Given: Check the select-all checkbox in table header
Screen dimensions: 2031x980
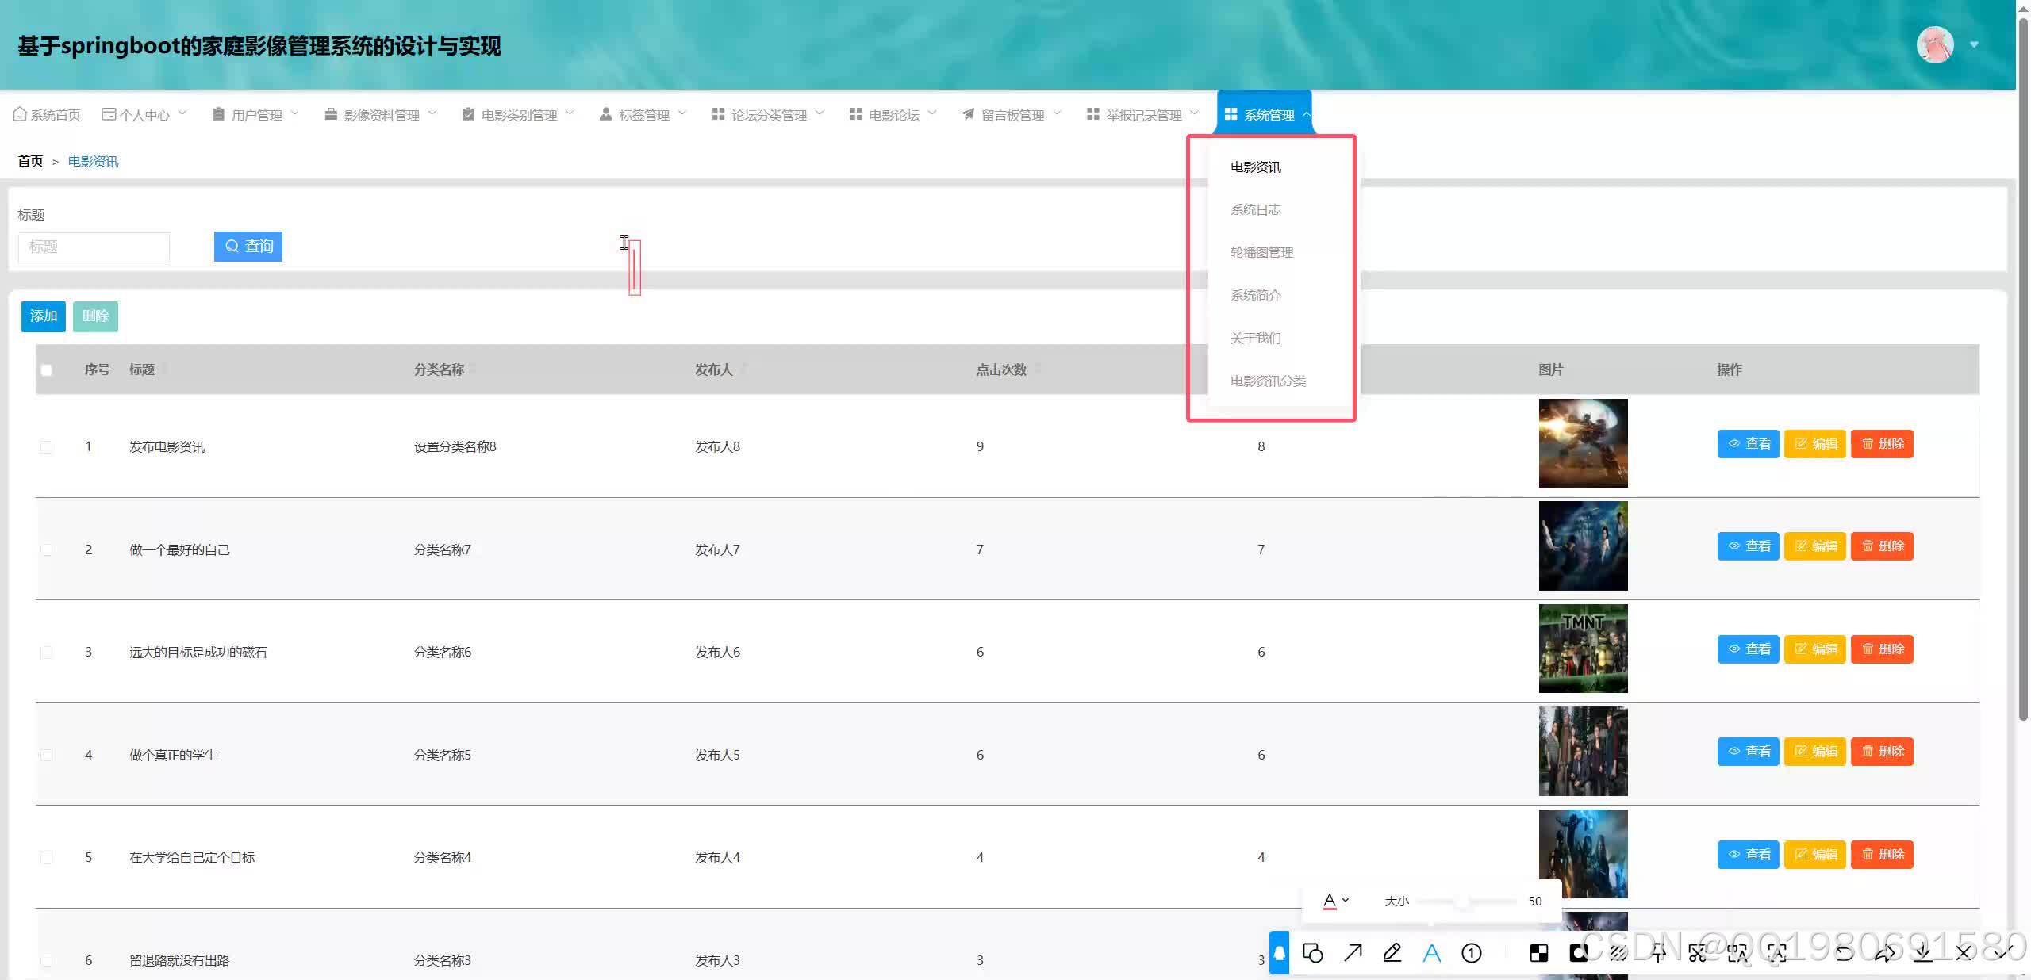Looking at the screenshot, I should point(47,369).
